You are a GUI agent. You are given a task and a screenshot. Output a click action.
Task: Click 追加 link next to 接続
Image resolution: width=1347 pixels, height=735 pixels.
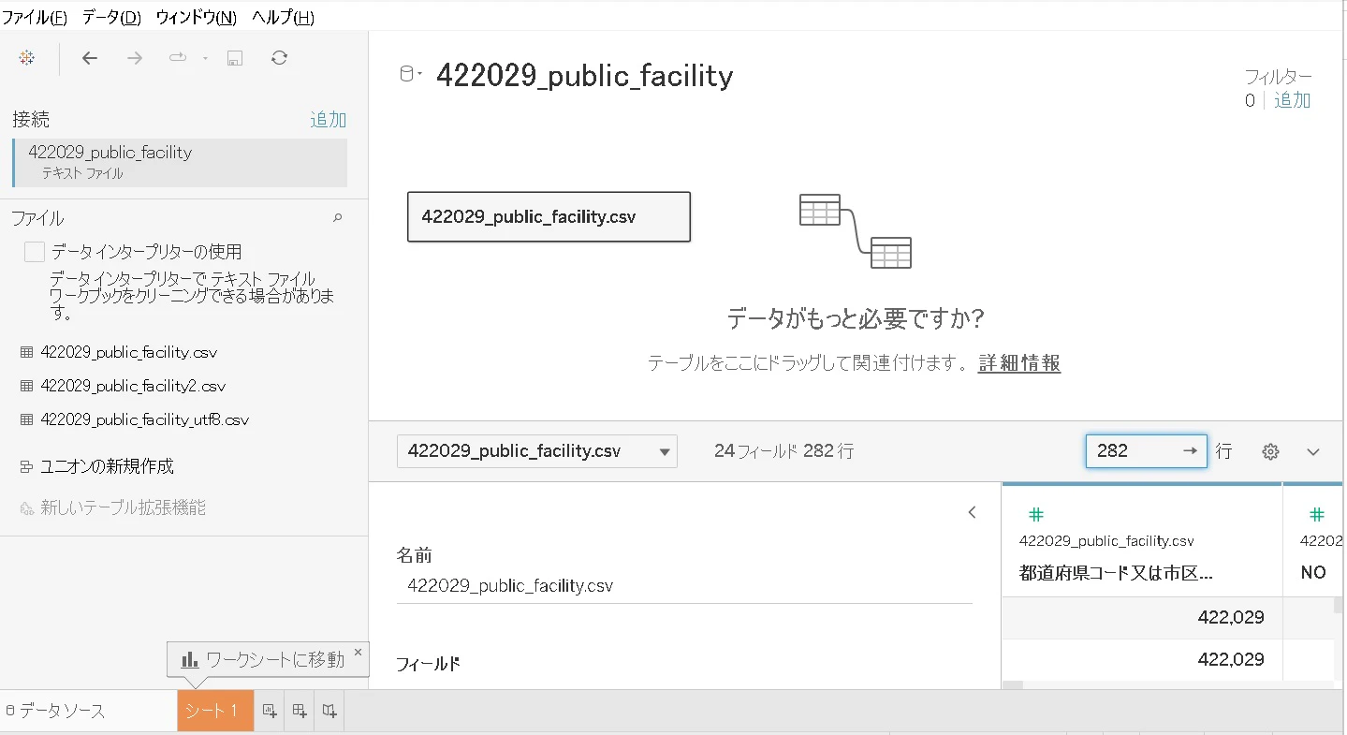click(x=329, y=120)
